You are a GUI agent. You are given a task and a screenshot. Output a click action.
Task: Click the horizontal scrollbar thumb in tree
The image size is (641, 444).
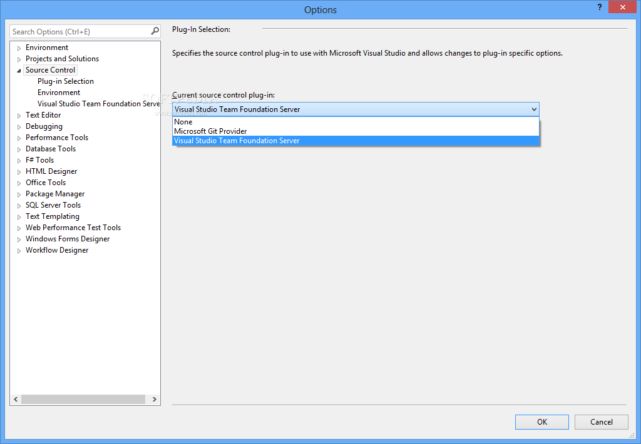coord(83,399)
